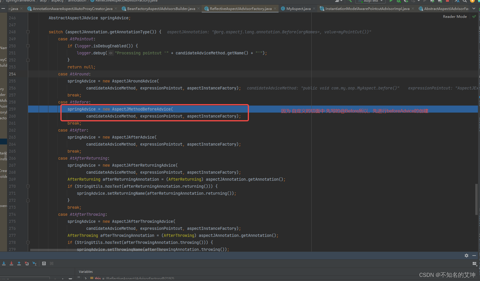Click the Trace Current Stream Chain icon
Screen dimensions: 480x281
[52, 263]
